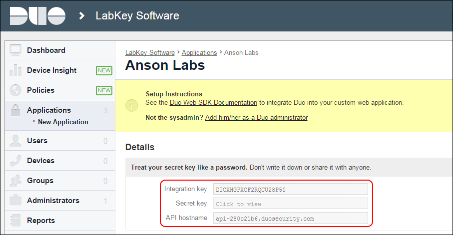Open the Policies menu item
The image size is (453, 235).
[41, 90]
